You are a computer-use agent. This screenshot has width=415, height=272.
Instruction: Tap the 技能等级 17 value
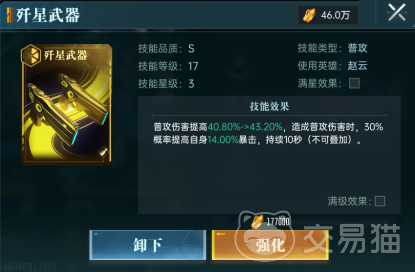(193, 67)
